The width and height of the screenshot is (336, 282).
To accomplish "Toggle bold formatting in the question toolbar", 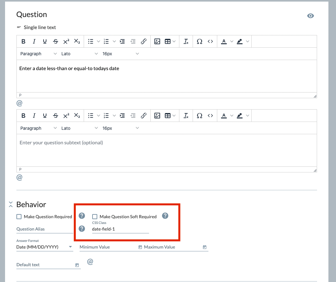I will point(23,41).
